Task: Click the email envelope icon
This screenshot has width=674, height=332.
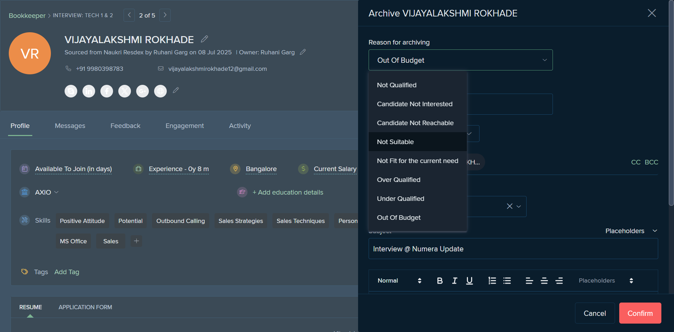Action: coord(161,68)
